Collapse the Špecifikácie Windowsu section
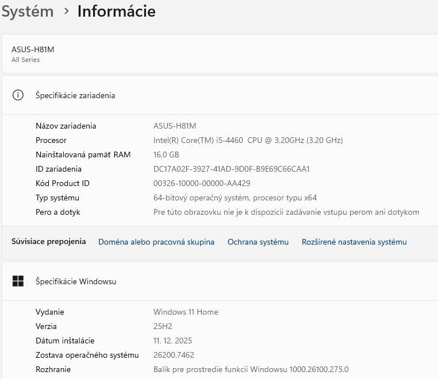This screenshot has width=438, height=379. pos(220,281)
